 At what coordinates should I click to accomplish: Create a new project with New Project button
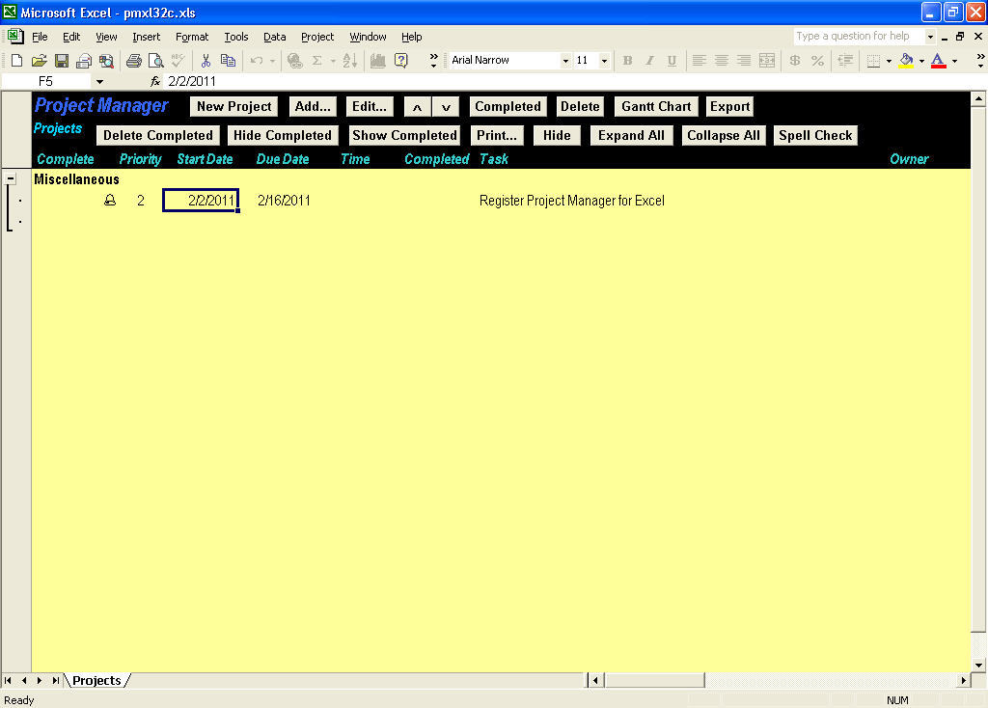pos(233,106)
